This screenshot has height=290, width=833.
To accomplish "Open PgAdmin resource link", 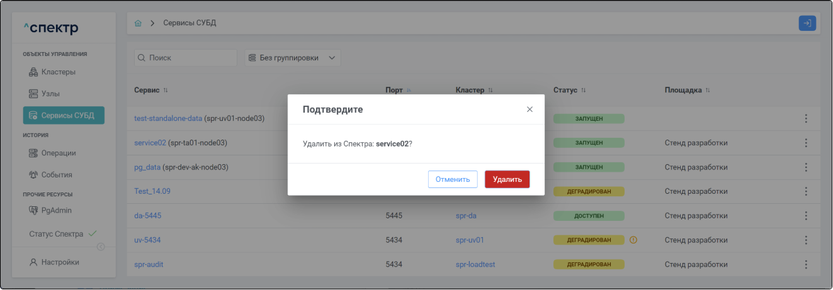I will [57, 210].
